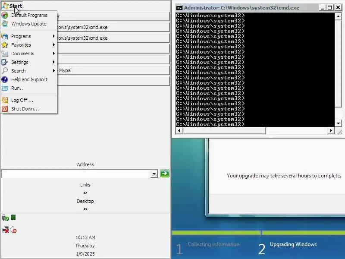Close the cmd.exe window
This screenshot has height=259, width=345.
coord(338,8)
